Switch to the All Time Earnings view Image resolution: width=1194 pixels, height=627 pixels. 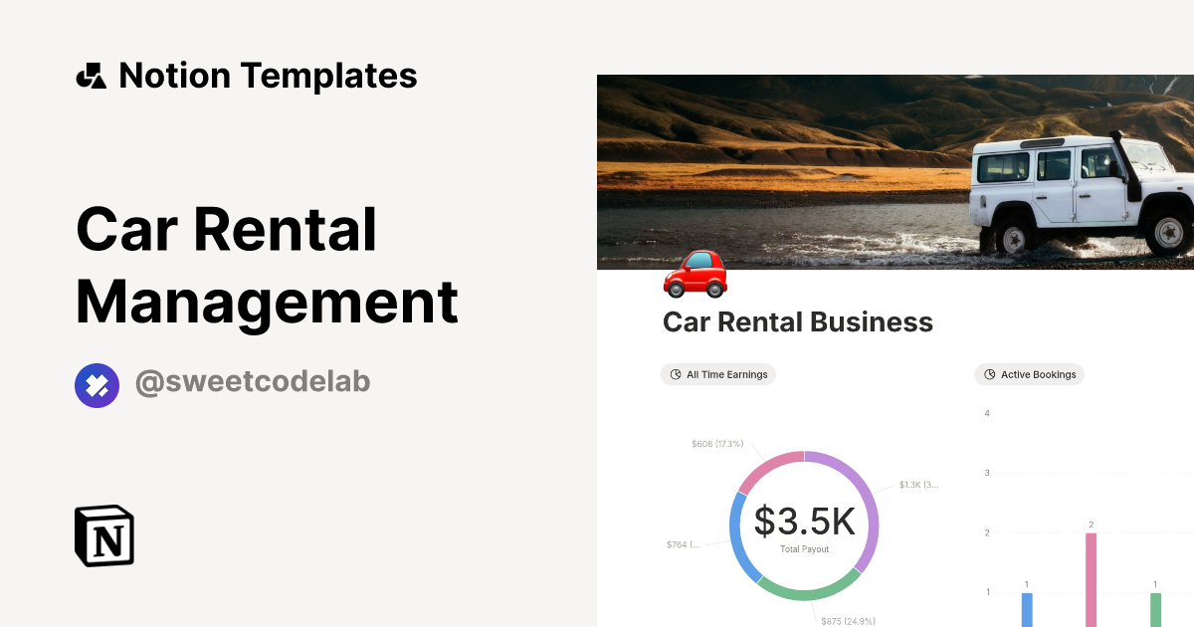pyautogui.click(x=718, y=375)
